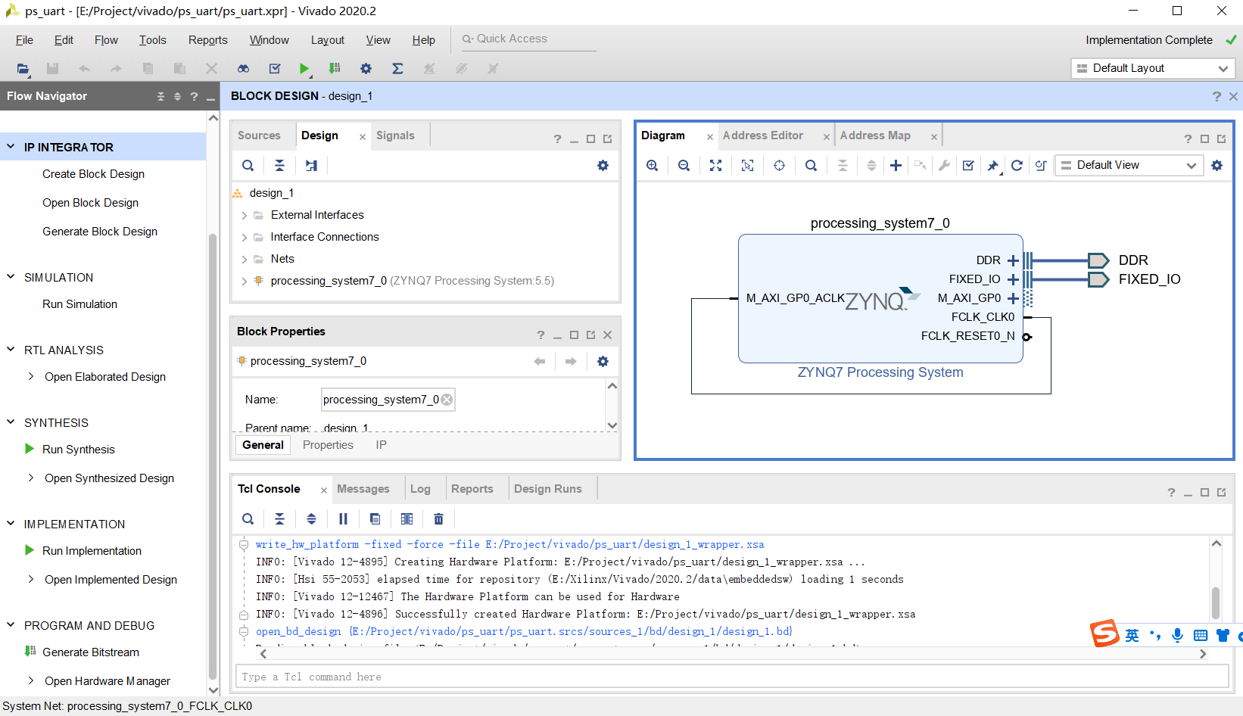1243x716 pixels.
Task: Click the Run Synthesis green play toolbar icon
Action: click(x=304, y=68)
